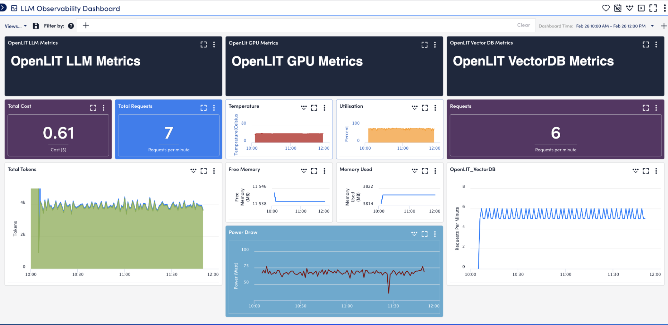Open Temperature widget kebab menu
Image resolution: width=668 pixels, height=325 pixels.
point(324,108)
